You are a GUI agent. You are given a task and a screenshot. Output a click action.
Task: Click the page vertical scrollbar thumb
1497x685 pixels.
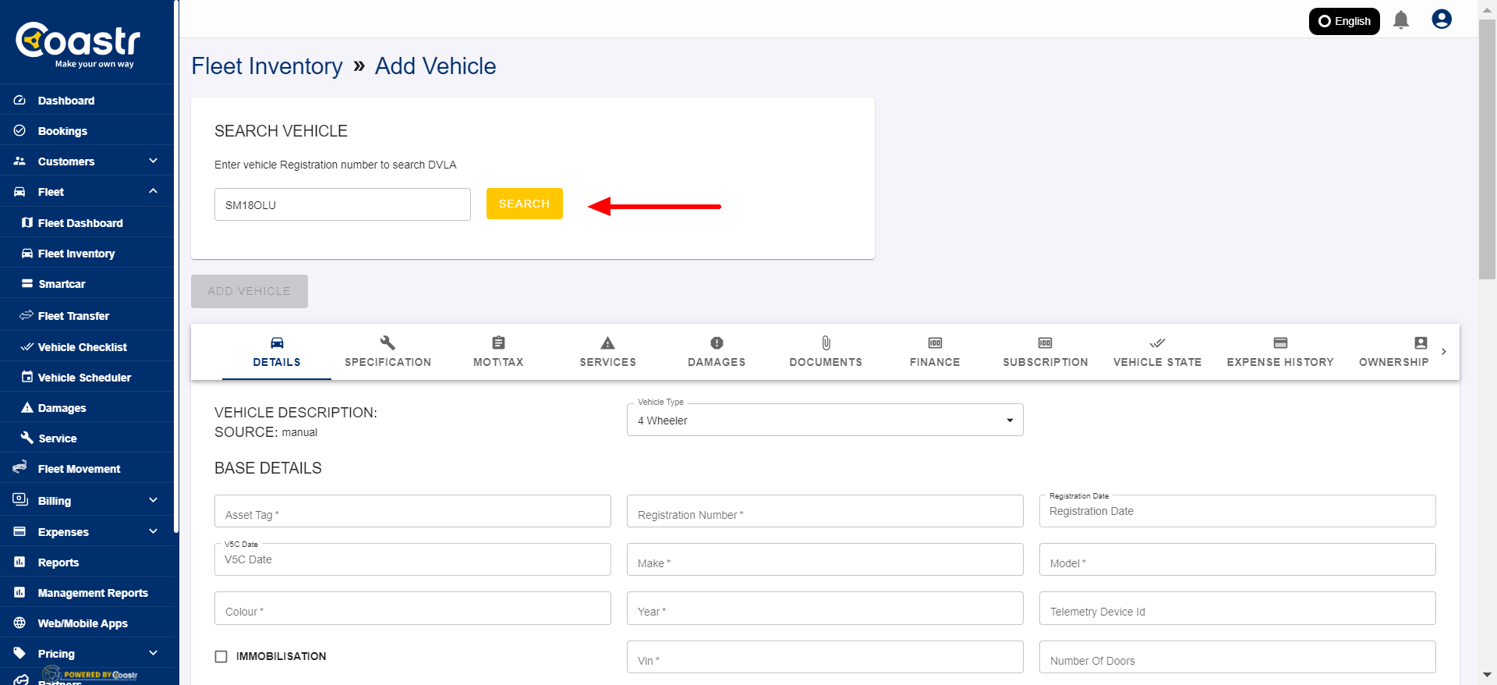click(1488, 148)
